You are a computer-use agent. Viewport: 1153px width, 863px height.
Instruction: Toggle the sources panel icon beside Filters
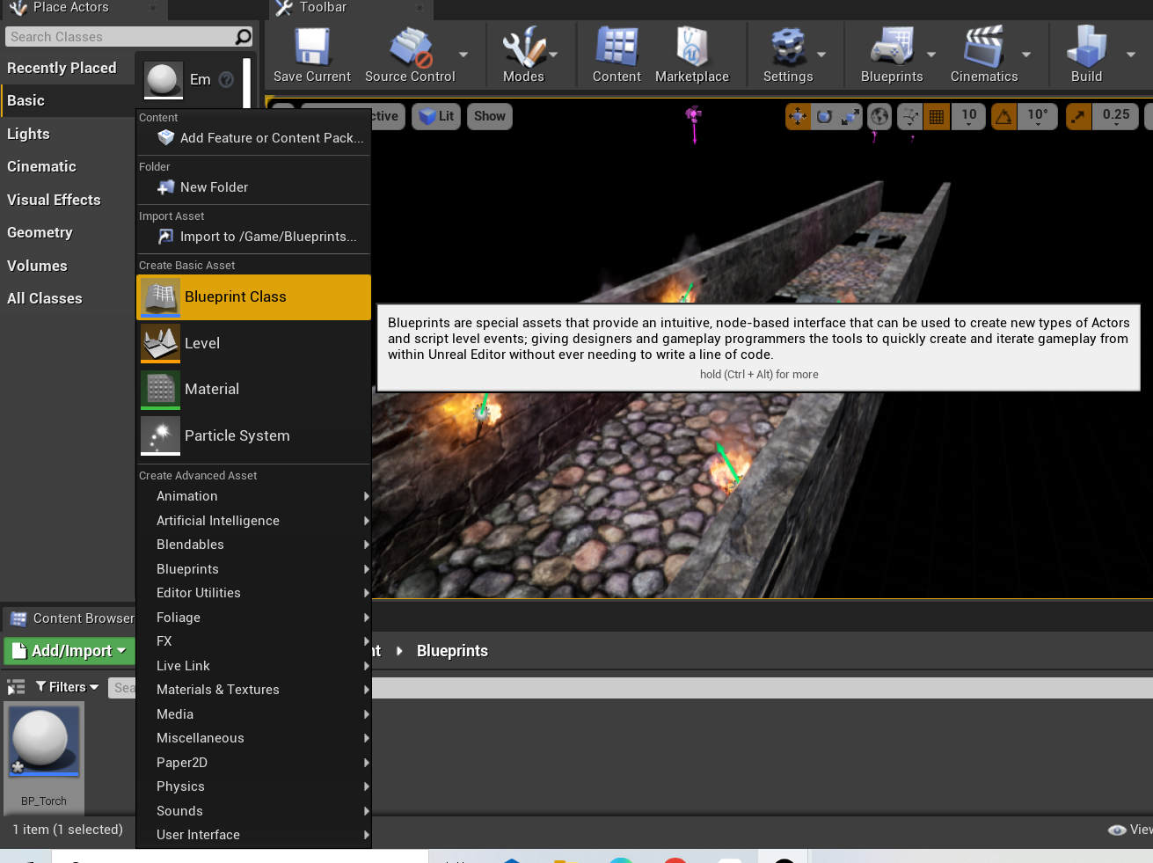[16, 687]
